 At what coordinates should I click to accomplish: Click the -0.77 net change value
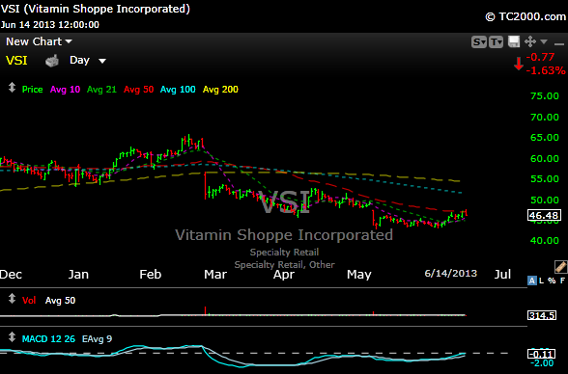540,57
